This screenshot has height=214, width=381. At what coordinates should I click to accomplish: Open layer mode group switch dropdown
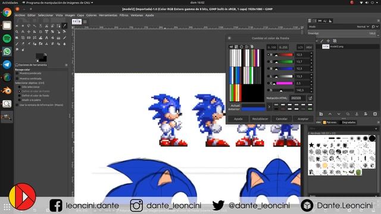374,27
